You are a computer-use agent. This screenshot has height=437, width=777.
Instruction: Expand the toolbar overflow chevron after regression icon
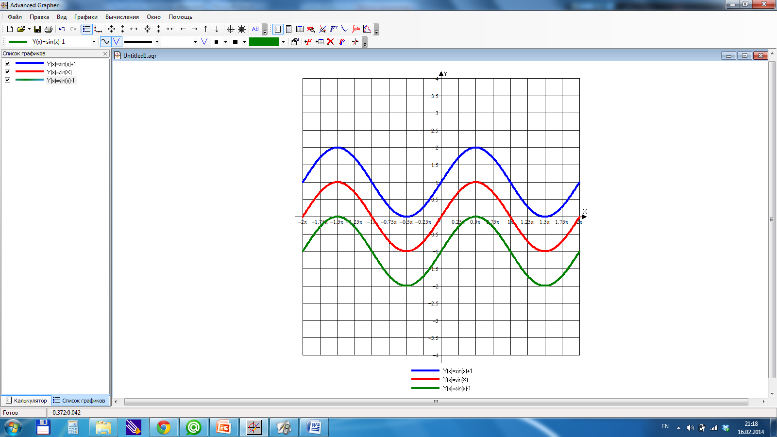click(376, 30)
